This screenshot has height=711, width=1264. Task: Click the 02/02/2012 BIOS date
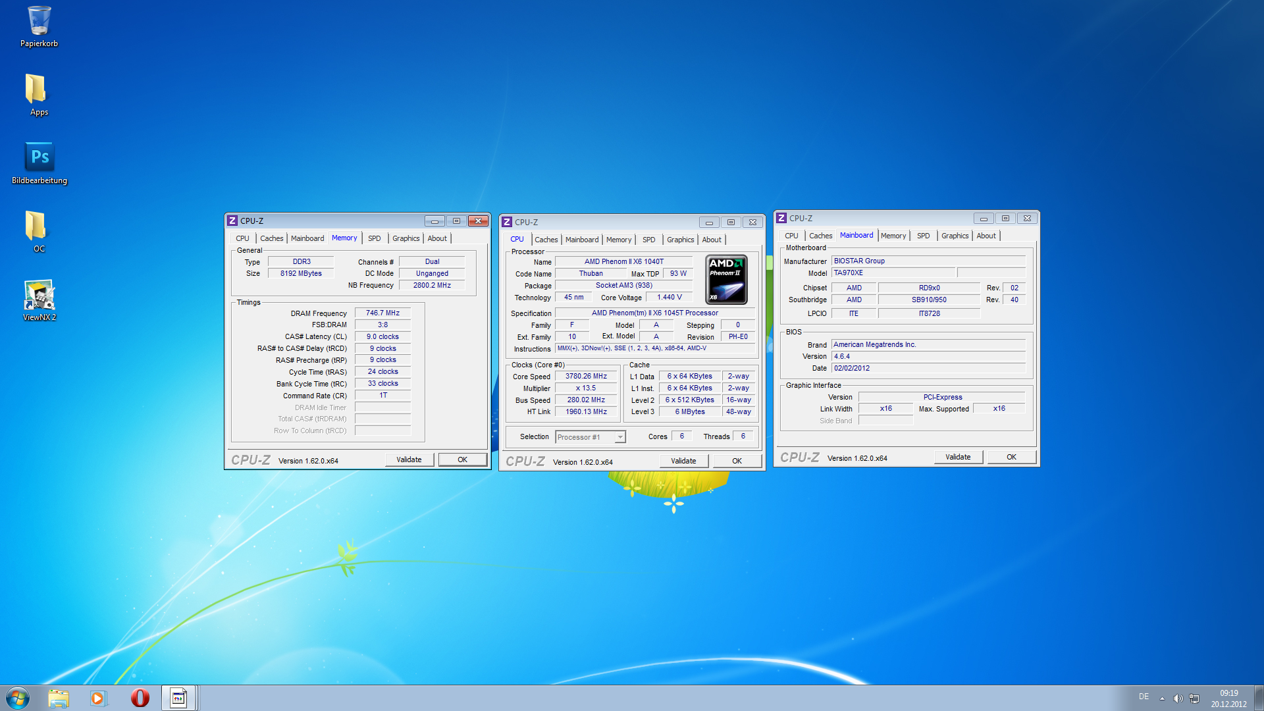point(928,368)
